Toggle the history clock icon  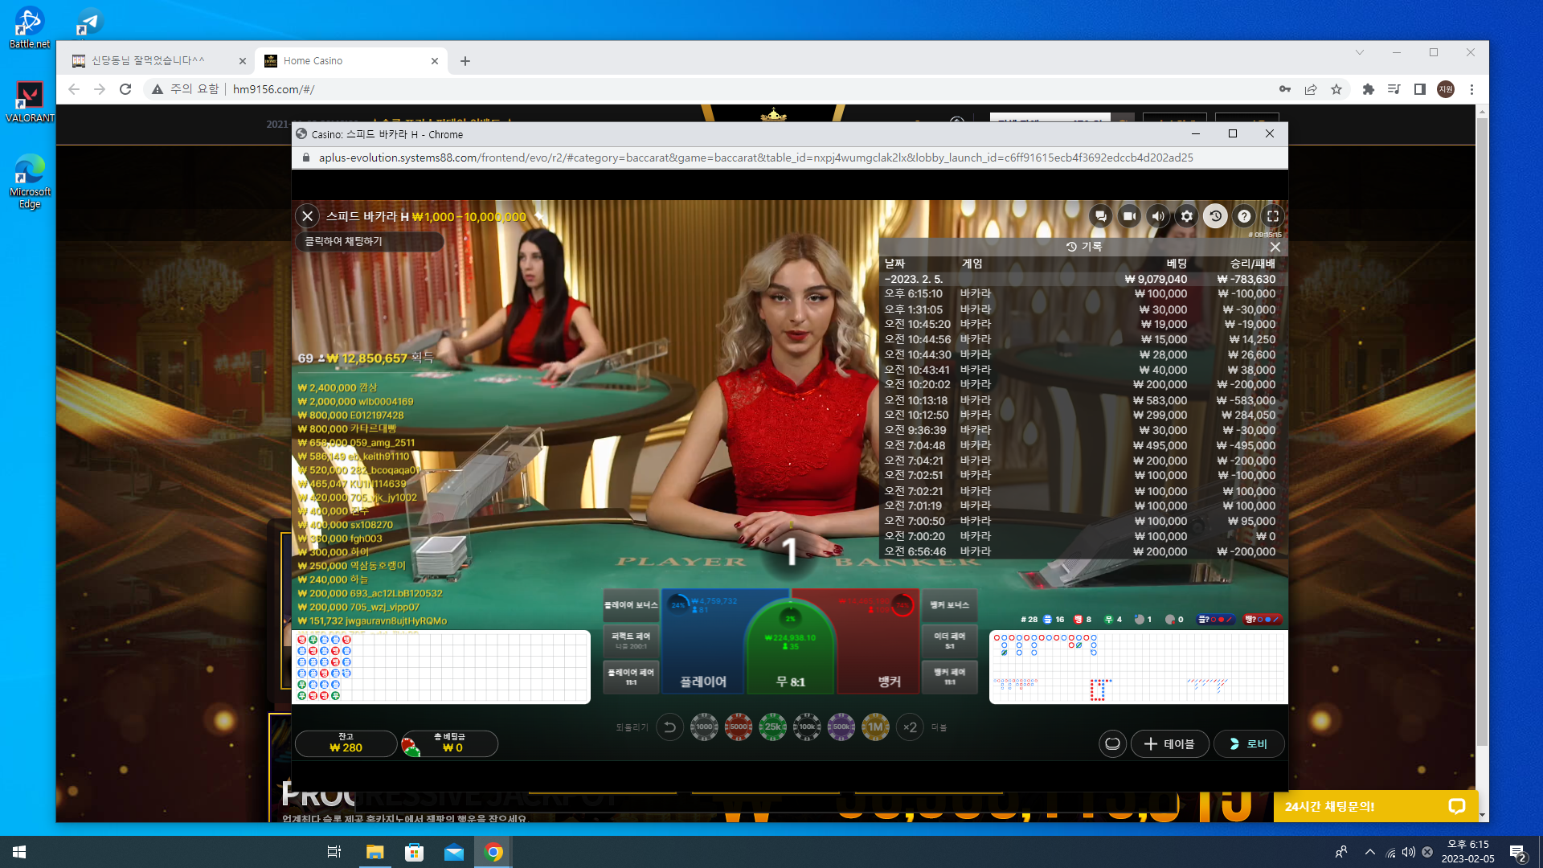(x=1215, y=216)
